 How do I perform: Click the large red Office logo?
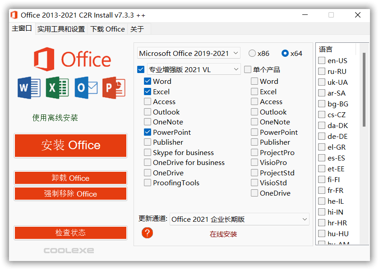coord(72,59)
